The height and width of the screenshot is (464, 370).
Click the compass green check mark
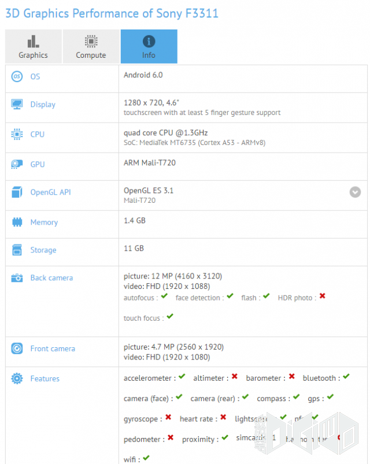[x=297, y=396]
